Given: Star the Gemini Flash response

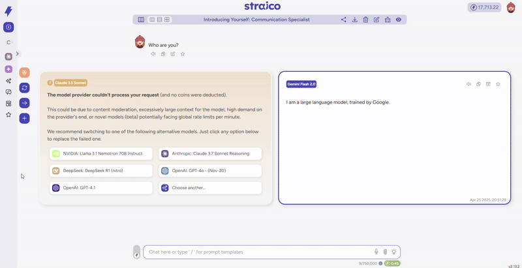Looking at the screenshot, I should (x=498, y=84).
